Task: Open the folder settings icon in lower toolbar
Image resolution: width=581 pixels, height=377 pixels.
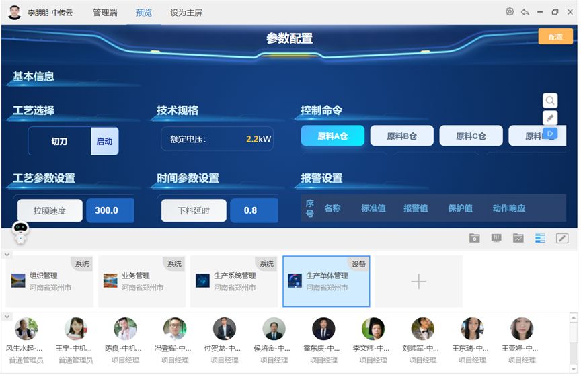Action: (x=475, y=238)
